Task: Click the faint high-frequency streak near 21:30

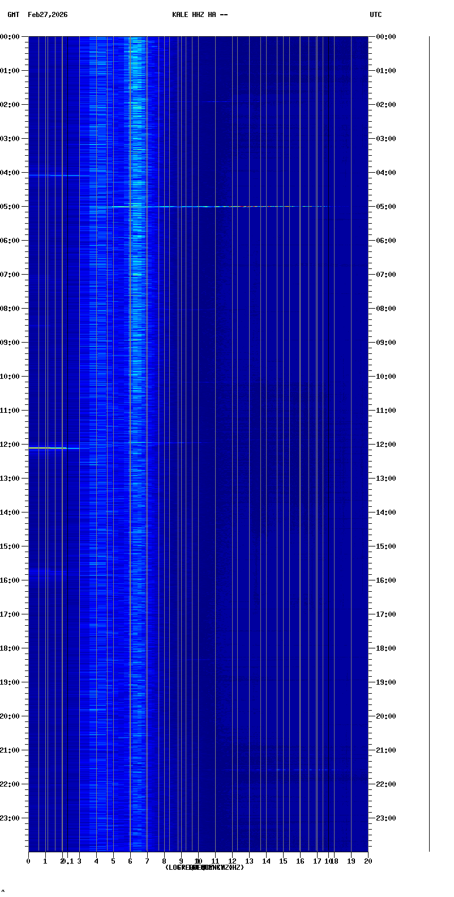Action: tap(294, 770)
